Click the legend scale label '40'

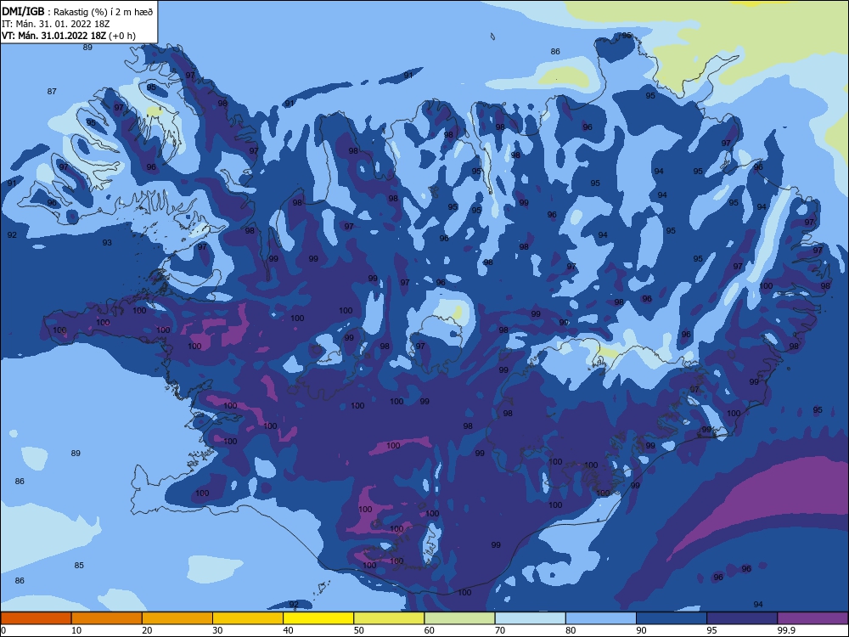pos(288,630)
